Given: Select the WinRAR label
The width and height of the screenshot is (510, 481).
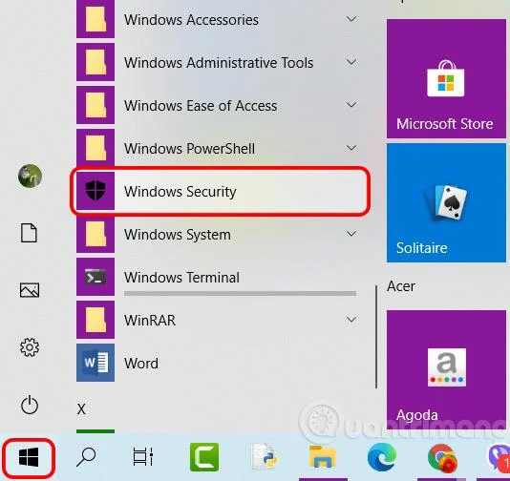Looking at the screenshot, I should tap(150, 321).
